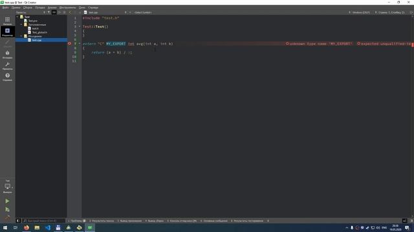414x232 pixels.
Task: Open the Windows (CRLF) line ending selector
Action: click(x=361, y=12)
